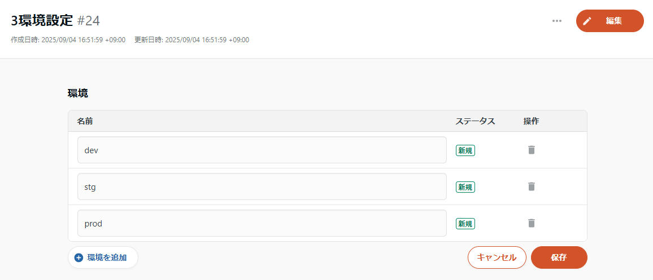Image resolution: width=653 pixels, height=280 pixels.
Task: Click the pencil icon on edit button
Action: 587,21
